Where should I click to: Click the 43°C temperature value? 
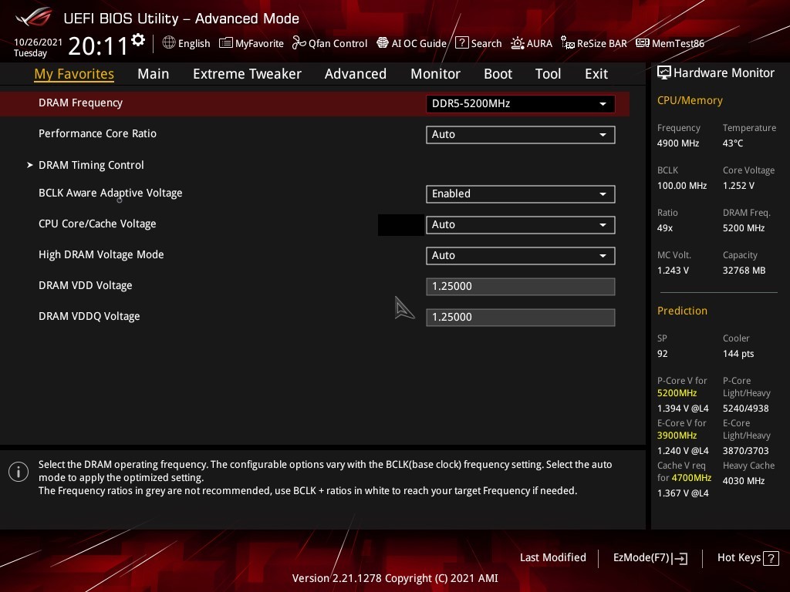733,143
